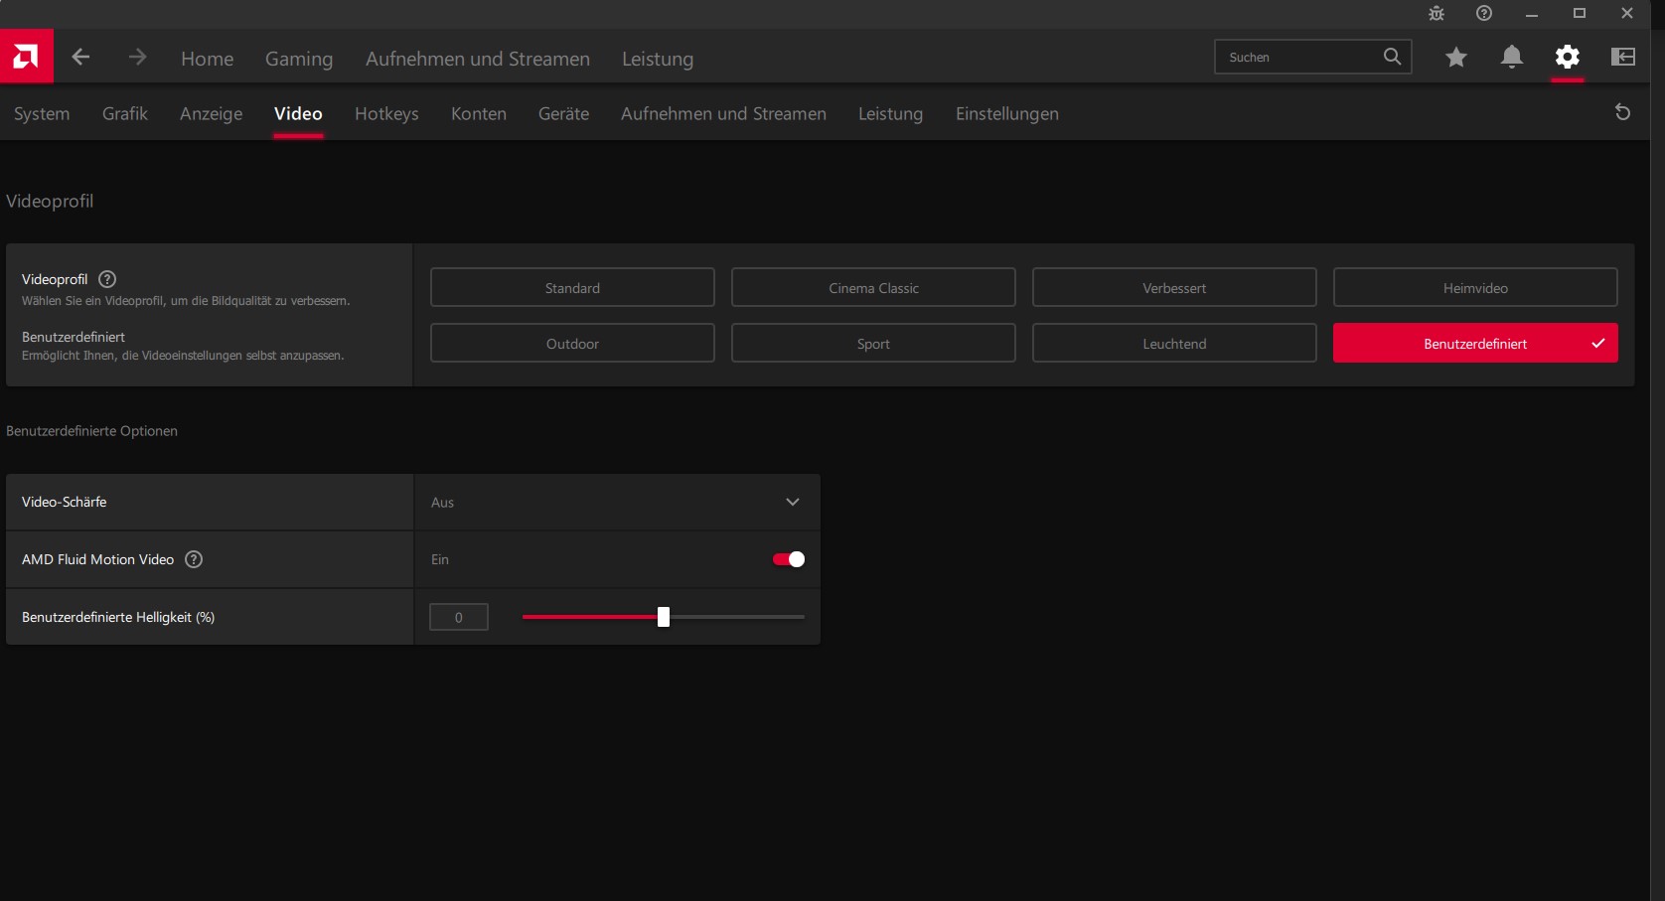Click the 'Wählen Sie ein Videoprofil' description
The image size is (1665, 901).
(186, 300)
